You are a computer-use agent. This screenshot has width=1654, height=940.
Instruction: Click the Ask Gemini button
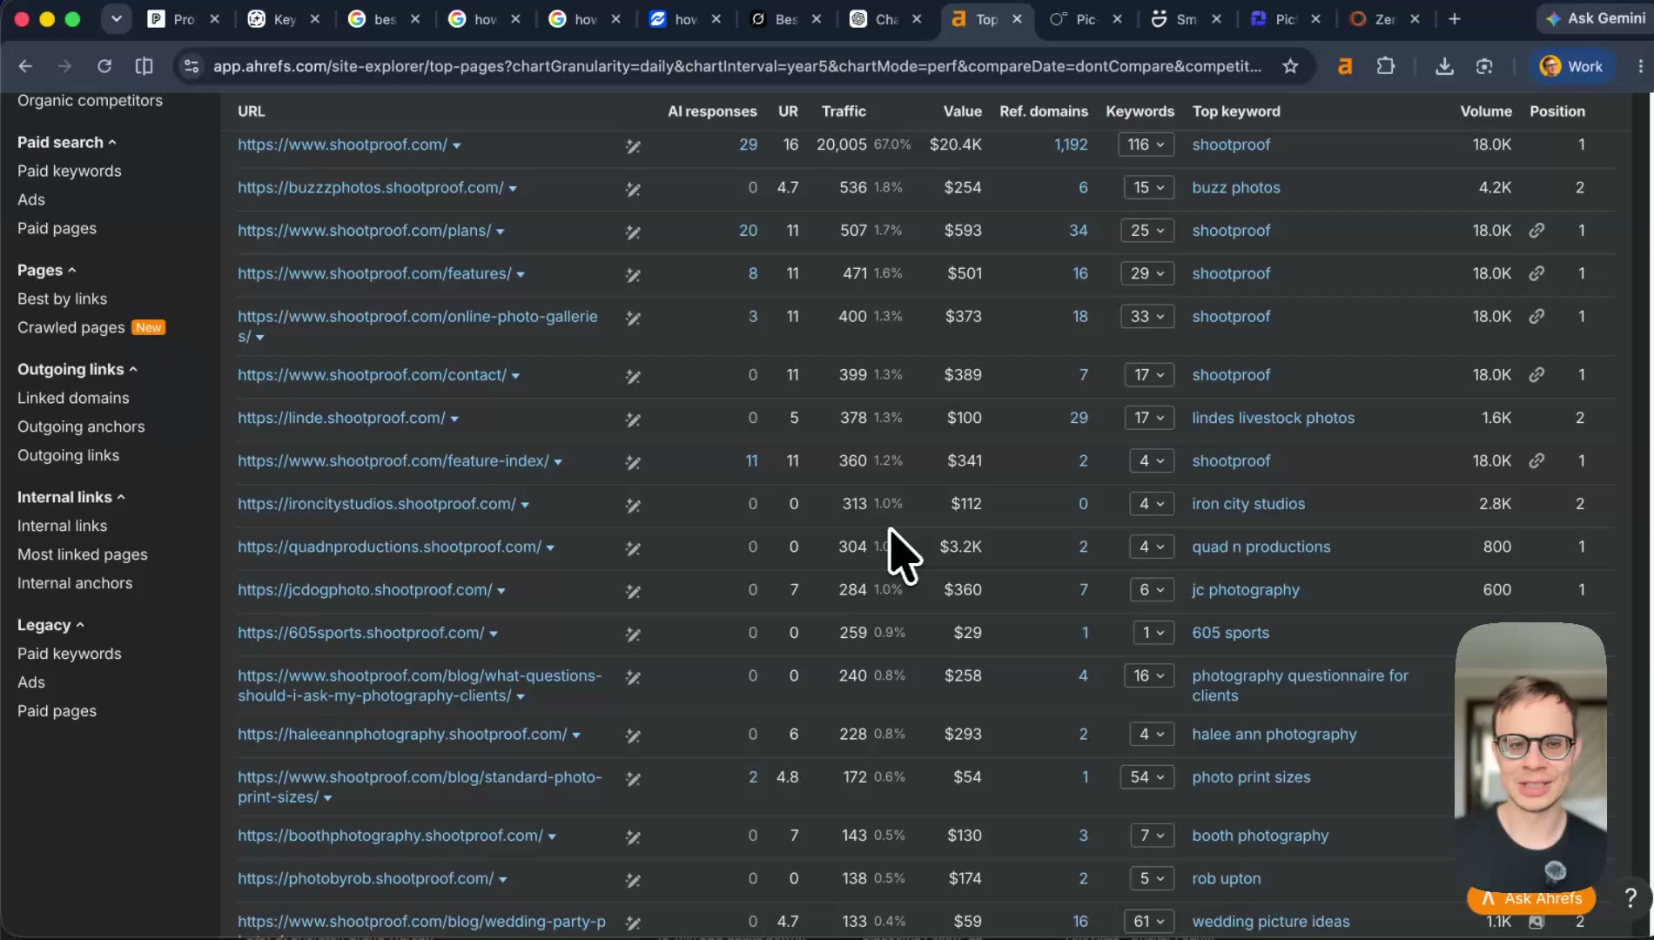(x=1595, y=18)
